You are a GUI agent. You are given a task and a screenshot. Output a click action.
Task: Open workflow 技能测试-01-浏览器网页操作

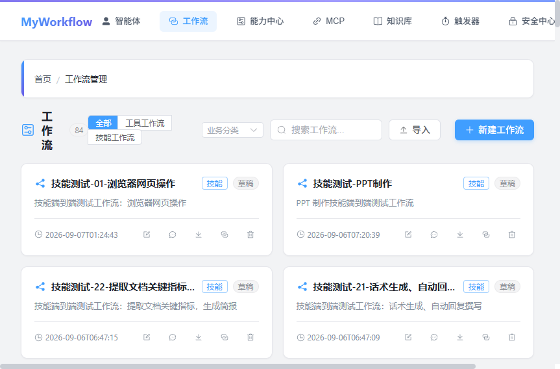click(x=113, y=183)
